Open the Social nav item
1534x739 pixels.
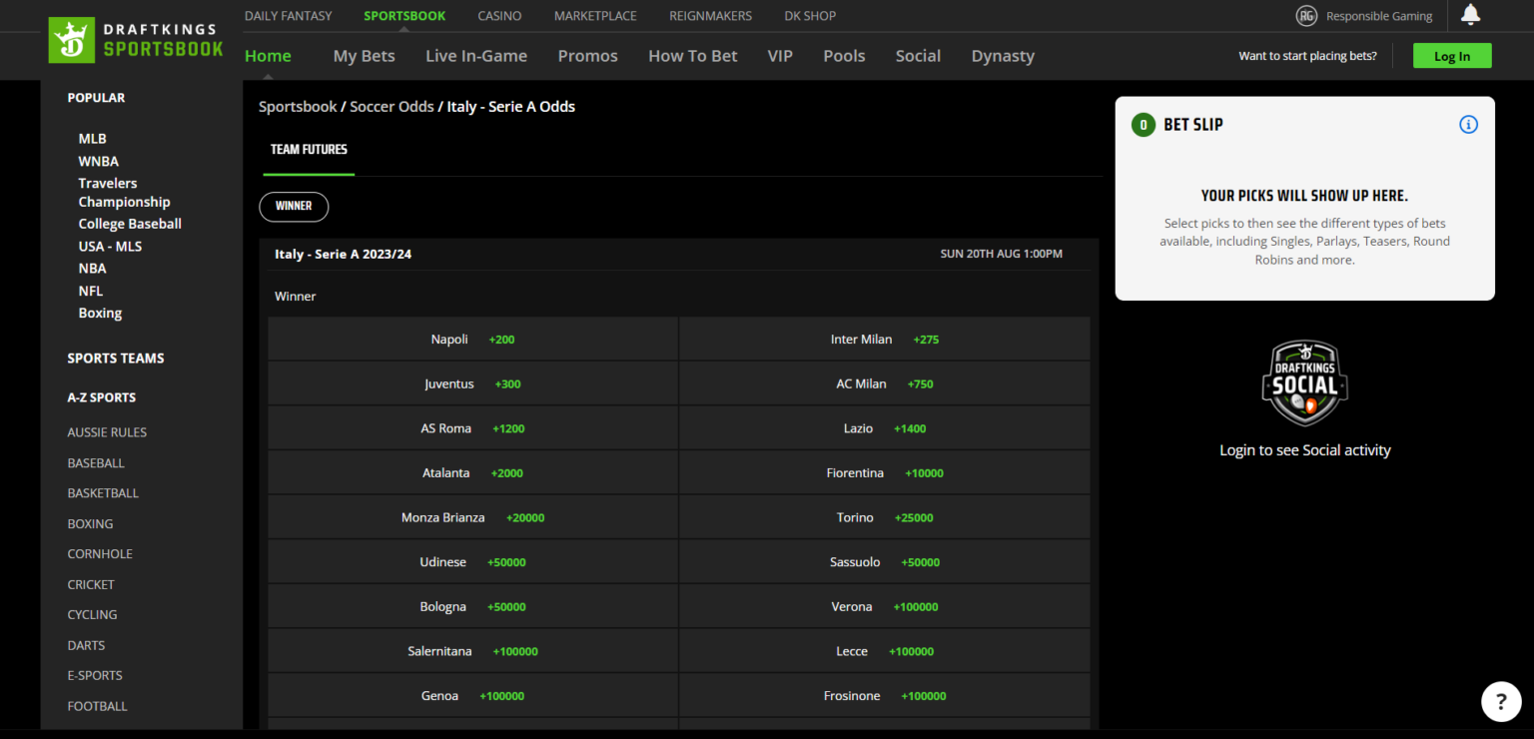pos(918,56)
